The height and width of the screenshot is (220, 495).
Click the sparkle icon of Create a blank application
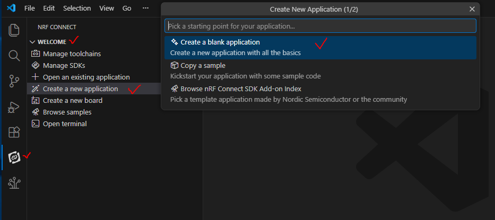click(174, 42)
